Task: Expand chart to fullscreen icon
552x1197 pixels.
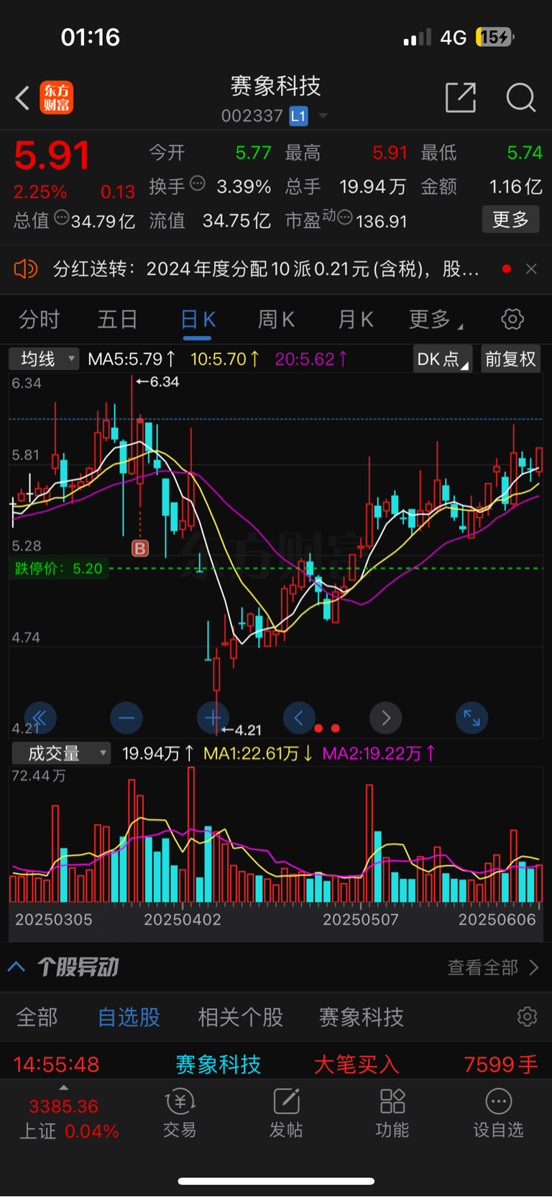Action: (x=472, y=718)
